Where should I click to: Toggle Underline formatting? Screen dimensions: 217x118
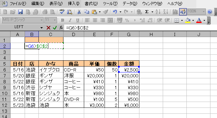point(78,20)
